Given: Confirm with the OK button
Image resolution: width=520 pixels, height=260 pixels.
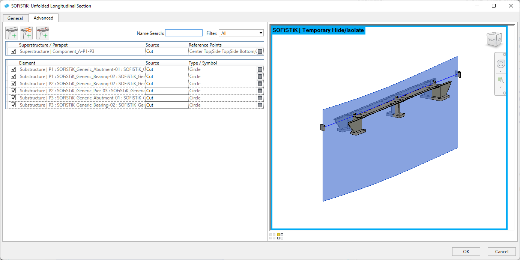Looking at the screenshot, I should pos(466,252).
